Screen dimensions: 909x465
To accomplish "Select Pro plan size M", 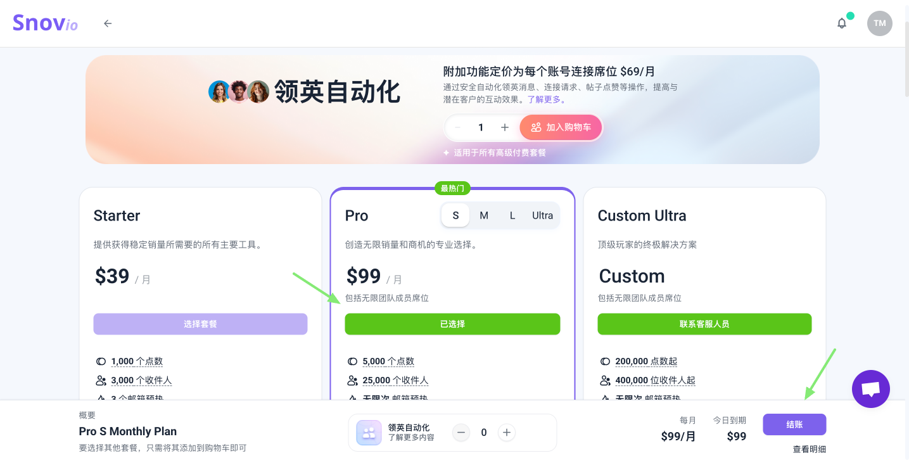I will point(484,215).
